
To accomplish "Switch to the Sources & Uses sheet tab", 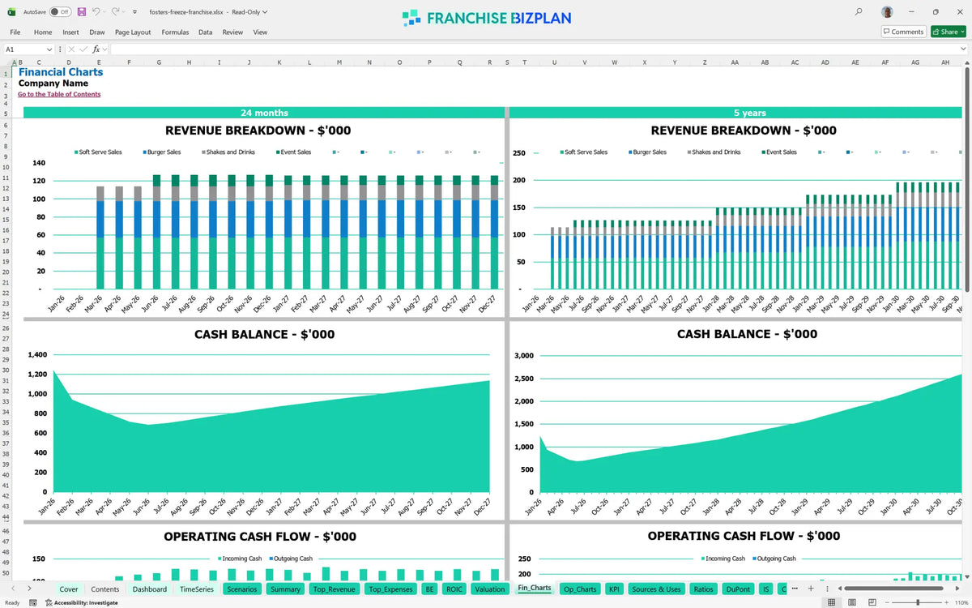I will (x=656, y=589).
